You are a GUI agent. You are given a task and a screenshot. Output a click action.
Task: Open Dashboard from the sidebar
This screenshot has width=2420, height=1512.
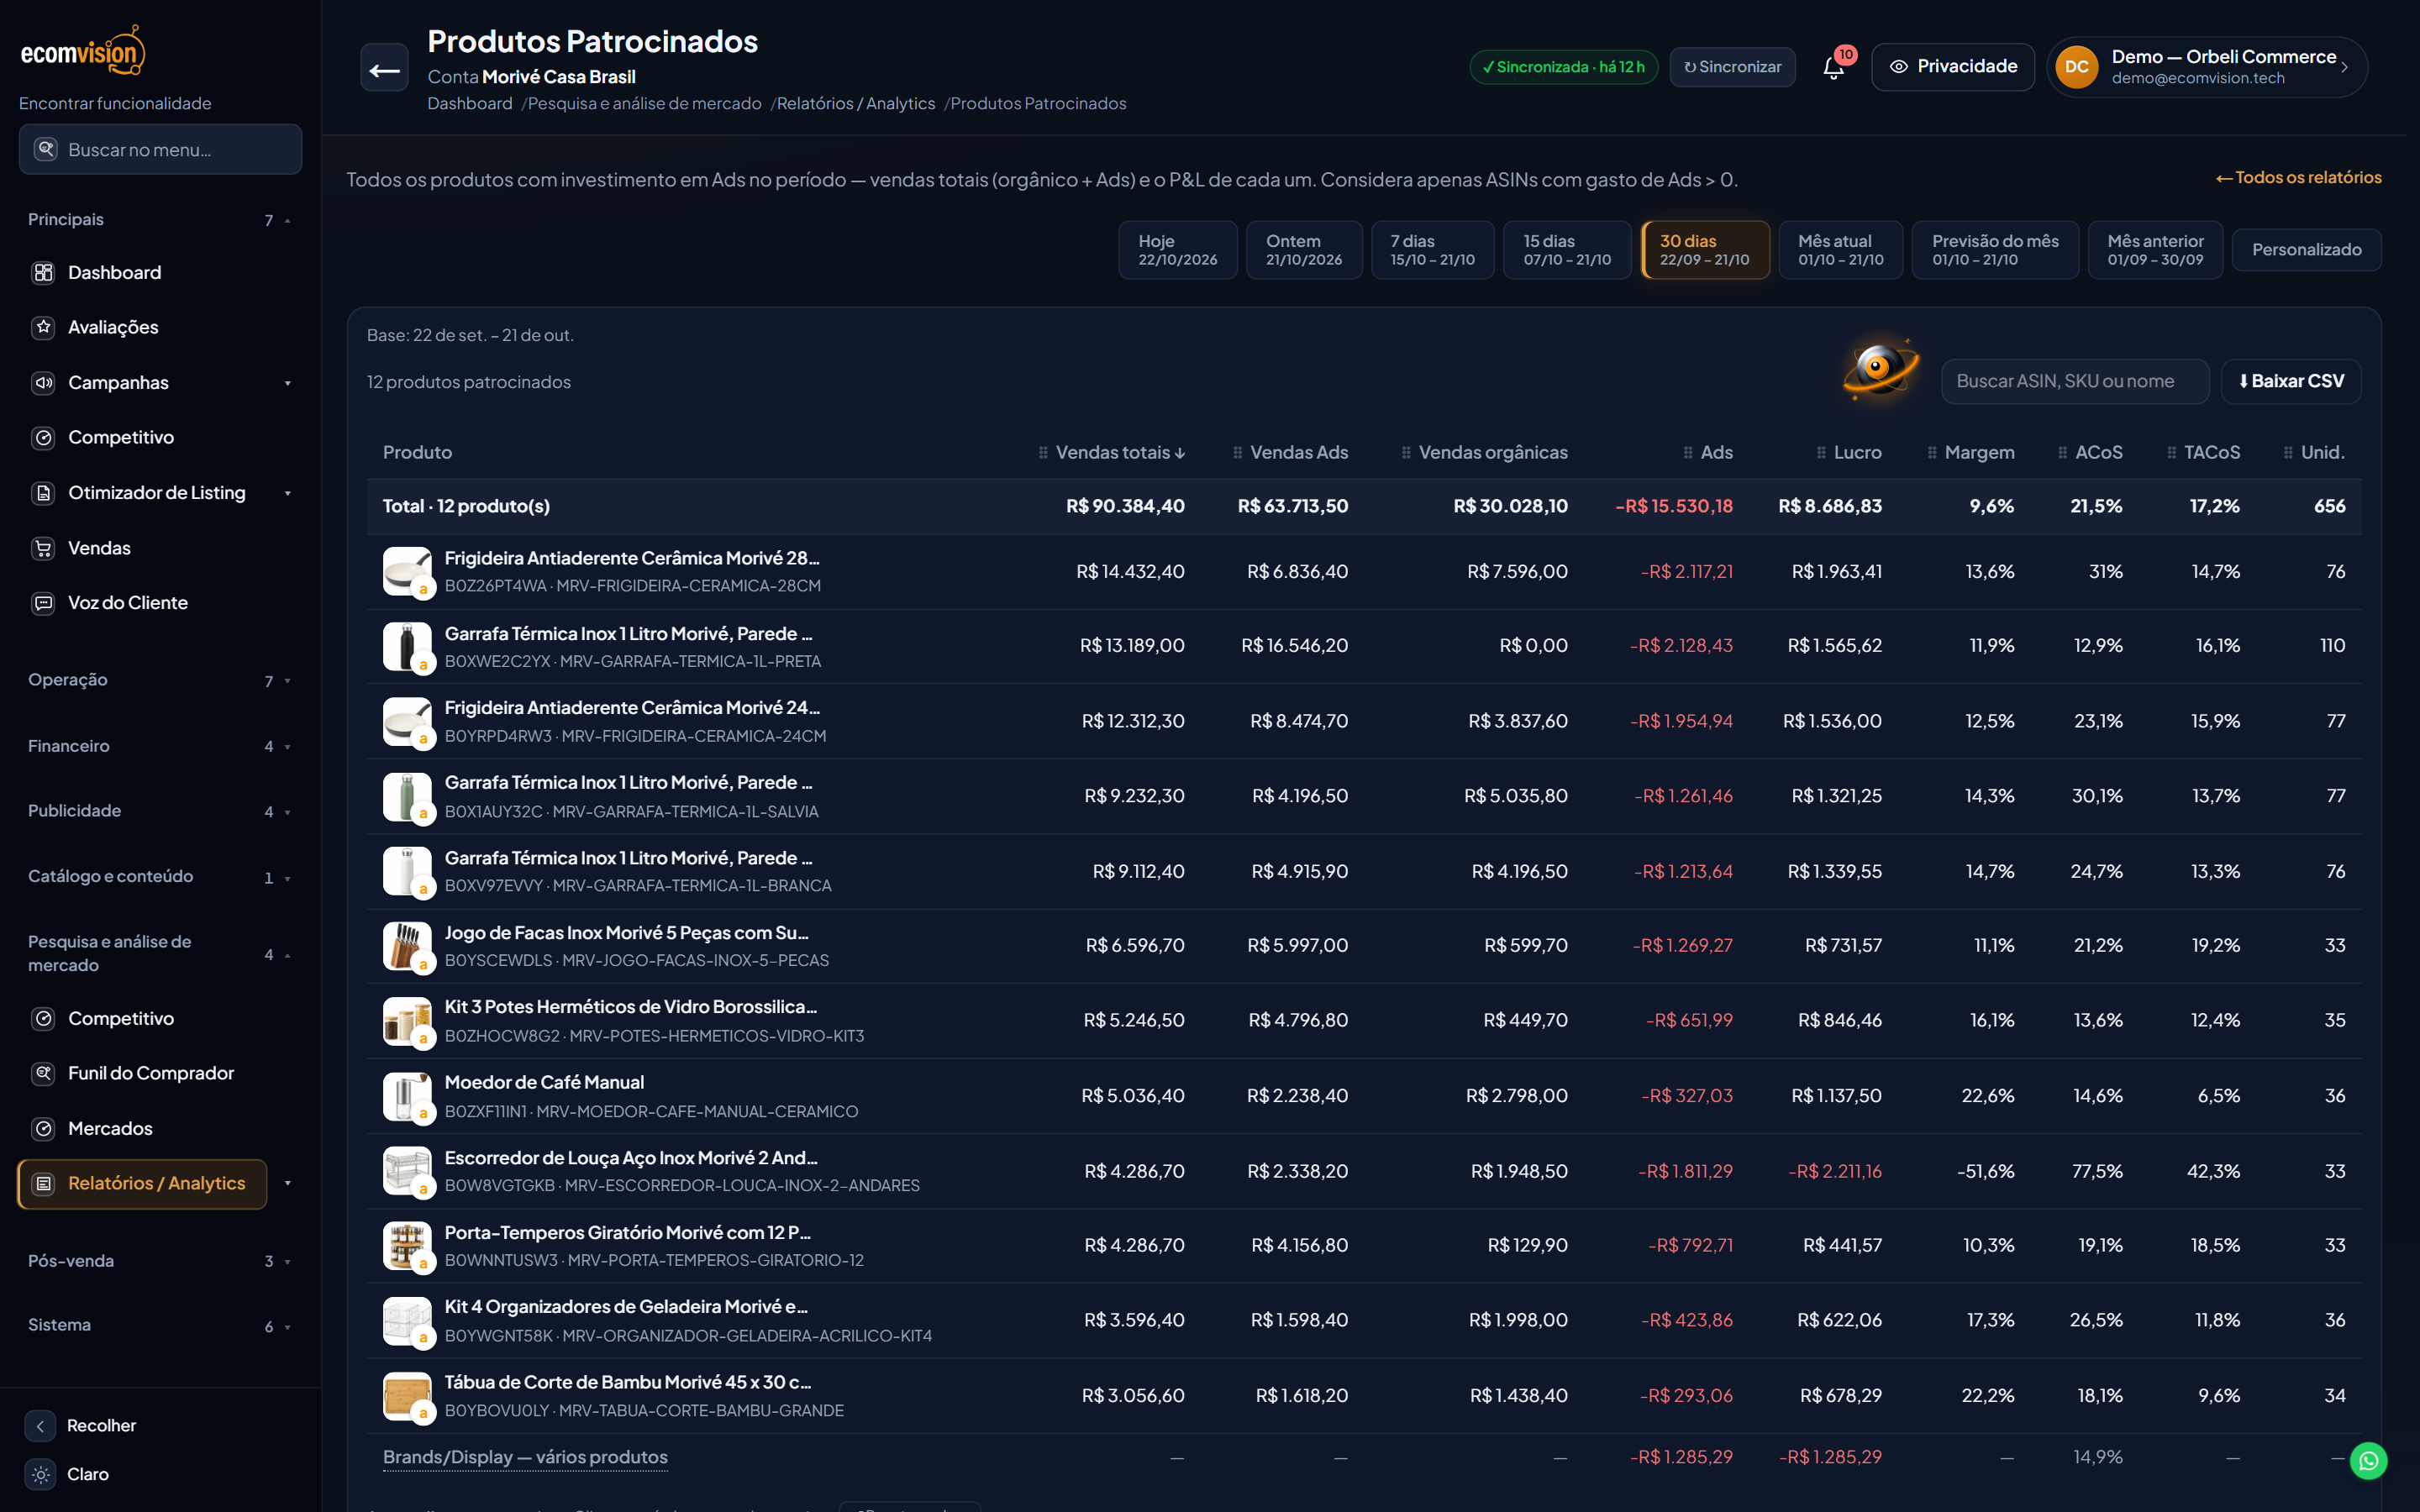point(114,272)
